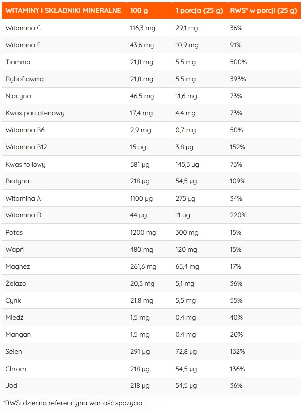Select the '1200 mg' value for Potas
Screen dimensions: 306x411
coord(142,232)
